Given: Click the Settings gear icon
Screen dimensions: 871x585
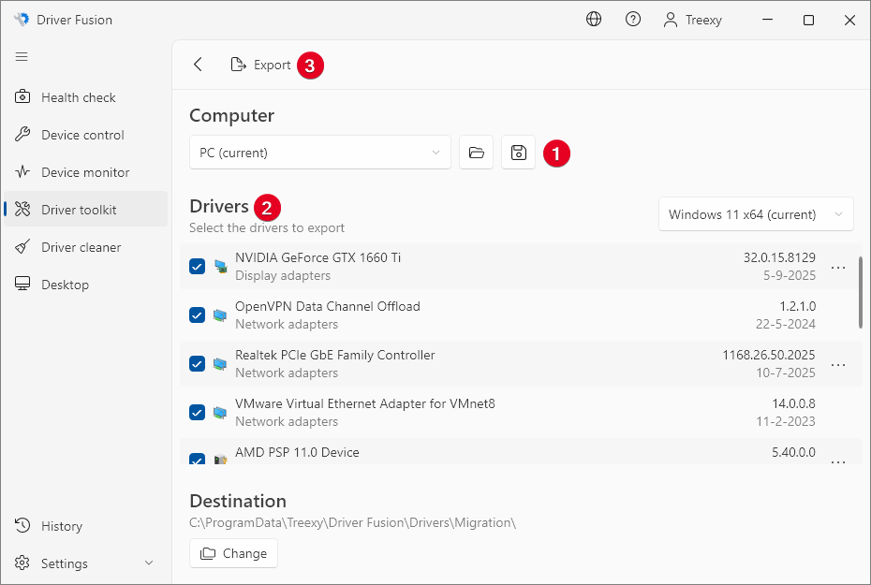Looking at the screenshot, I should pos(22,563).
